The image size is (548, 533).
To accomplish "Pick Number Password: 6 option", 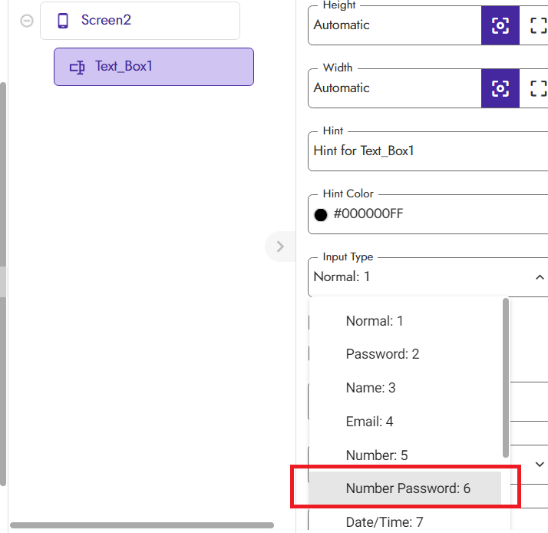I will point(408,488).
